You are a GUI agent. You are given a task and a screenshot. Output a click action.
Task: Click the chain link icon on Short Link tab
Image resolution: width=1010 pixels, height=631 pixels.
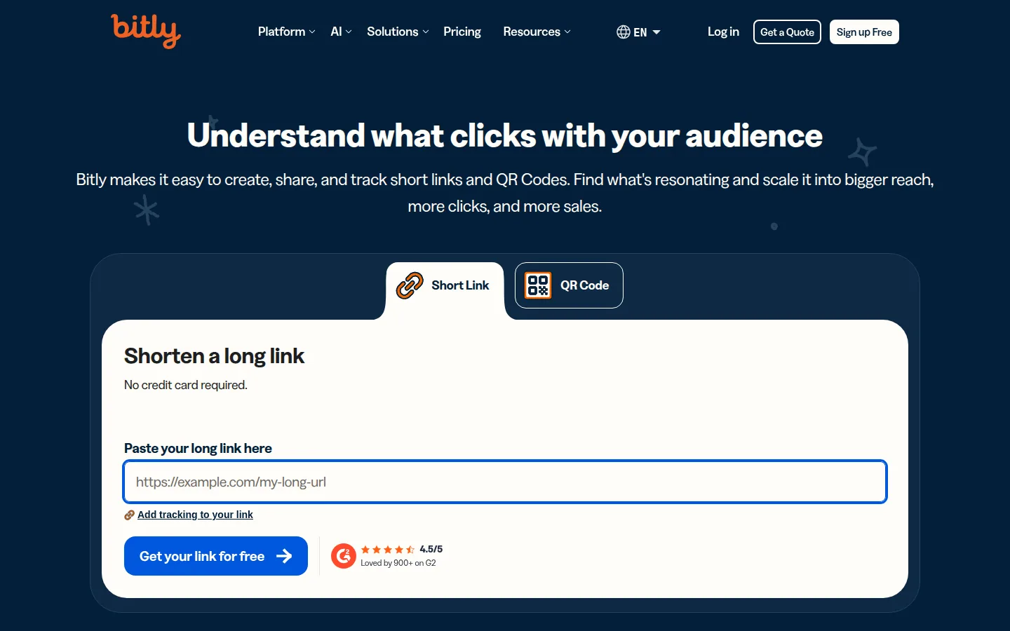click(x=410, y=285)
